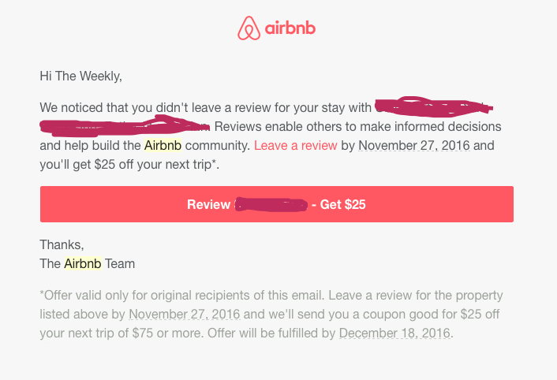Screen dimensions: 557x380
Task: Click the "Thanks," sign-off text
Action: tap(62, 245)
